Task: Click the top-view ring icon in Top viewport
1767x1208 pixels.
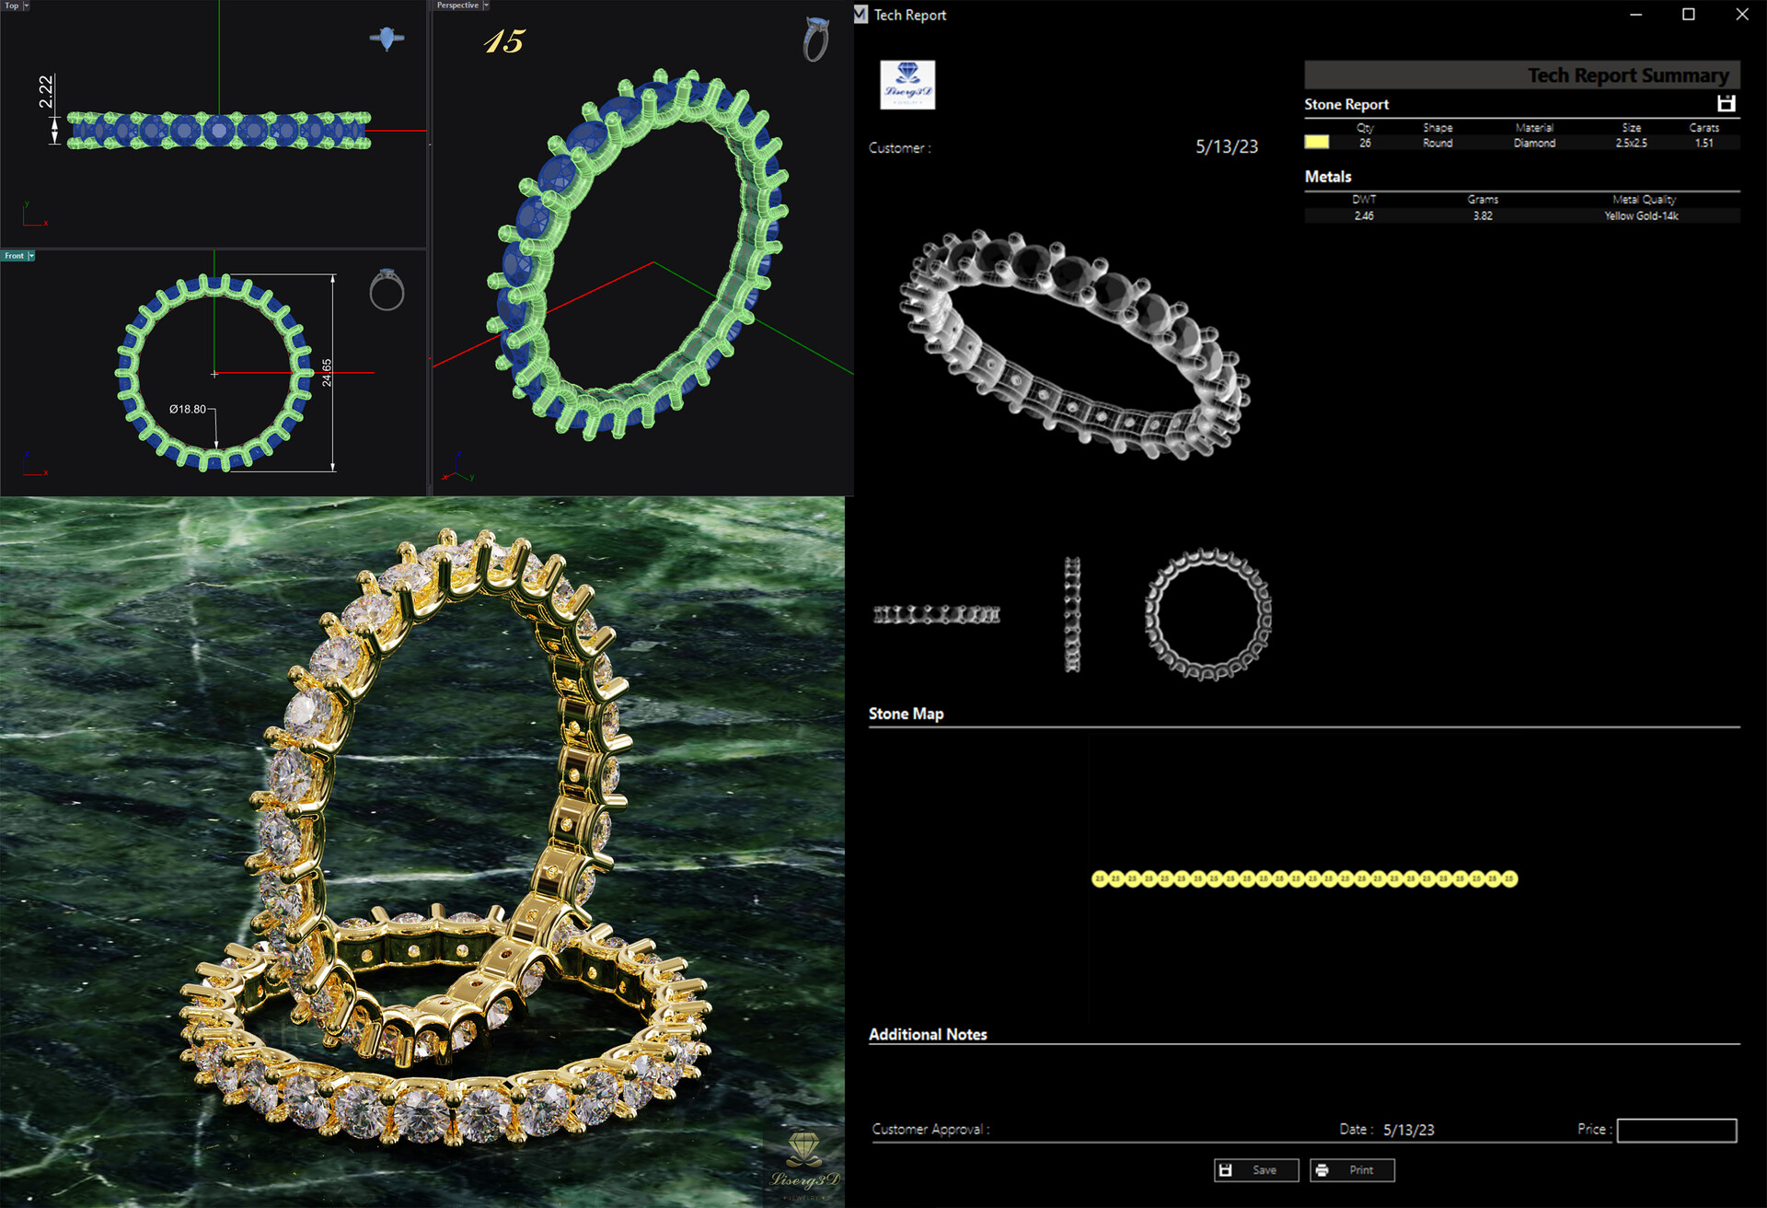Action: pyautogui.click(x=387, y=39)
